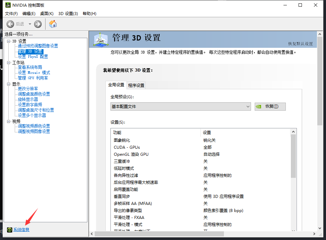Image resolution: width=326 pixels, height=240 pixels.
Task: Click the settings list vertical scrollbar thumb
Action: [293, 156]
